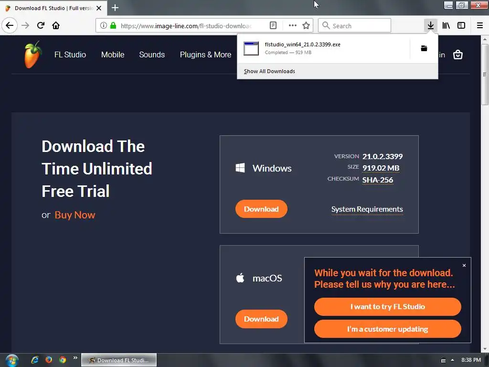Choose I want to try FL Studio
489x367 pixels.
click(x=388, y=306)
